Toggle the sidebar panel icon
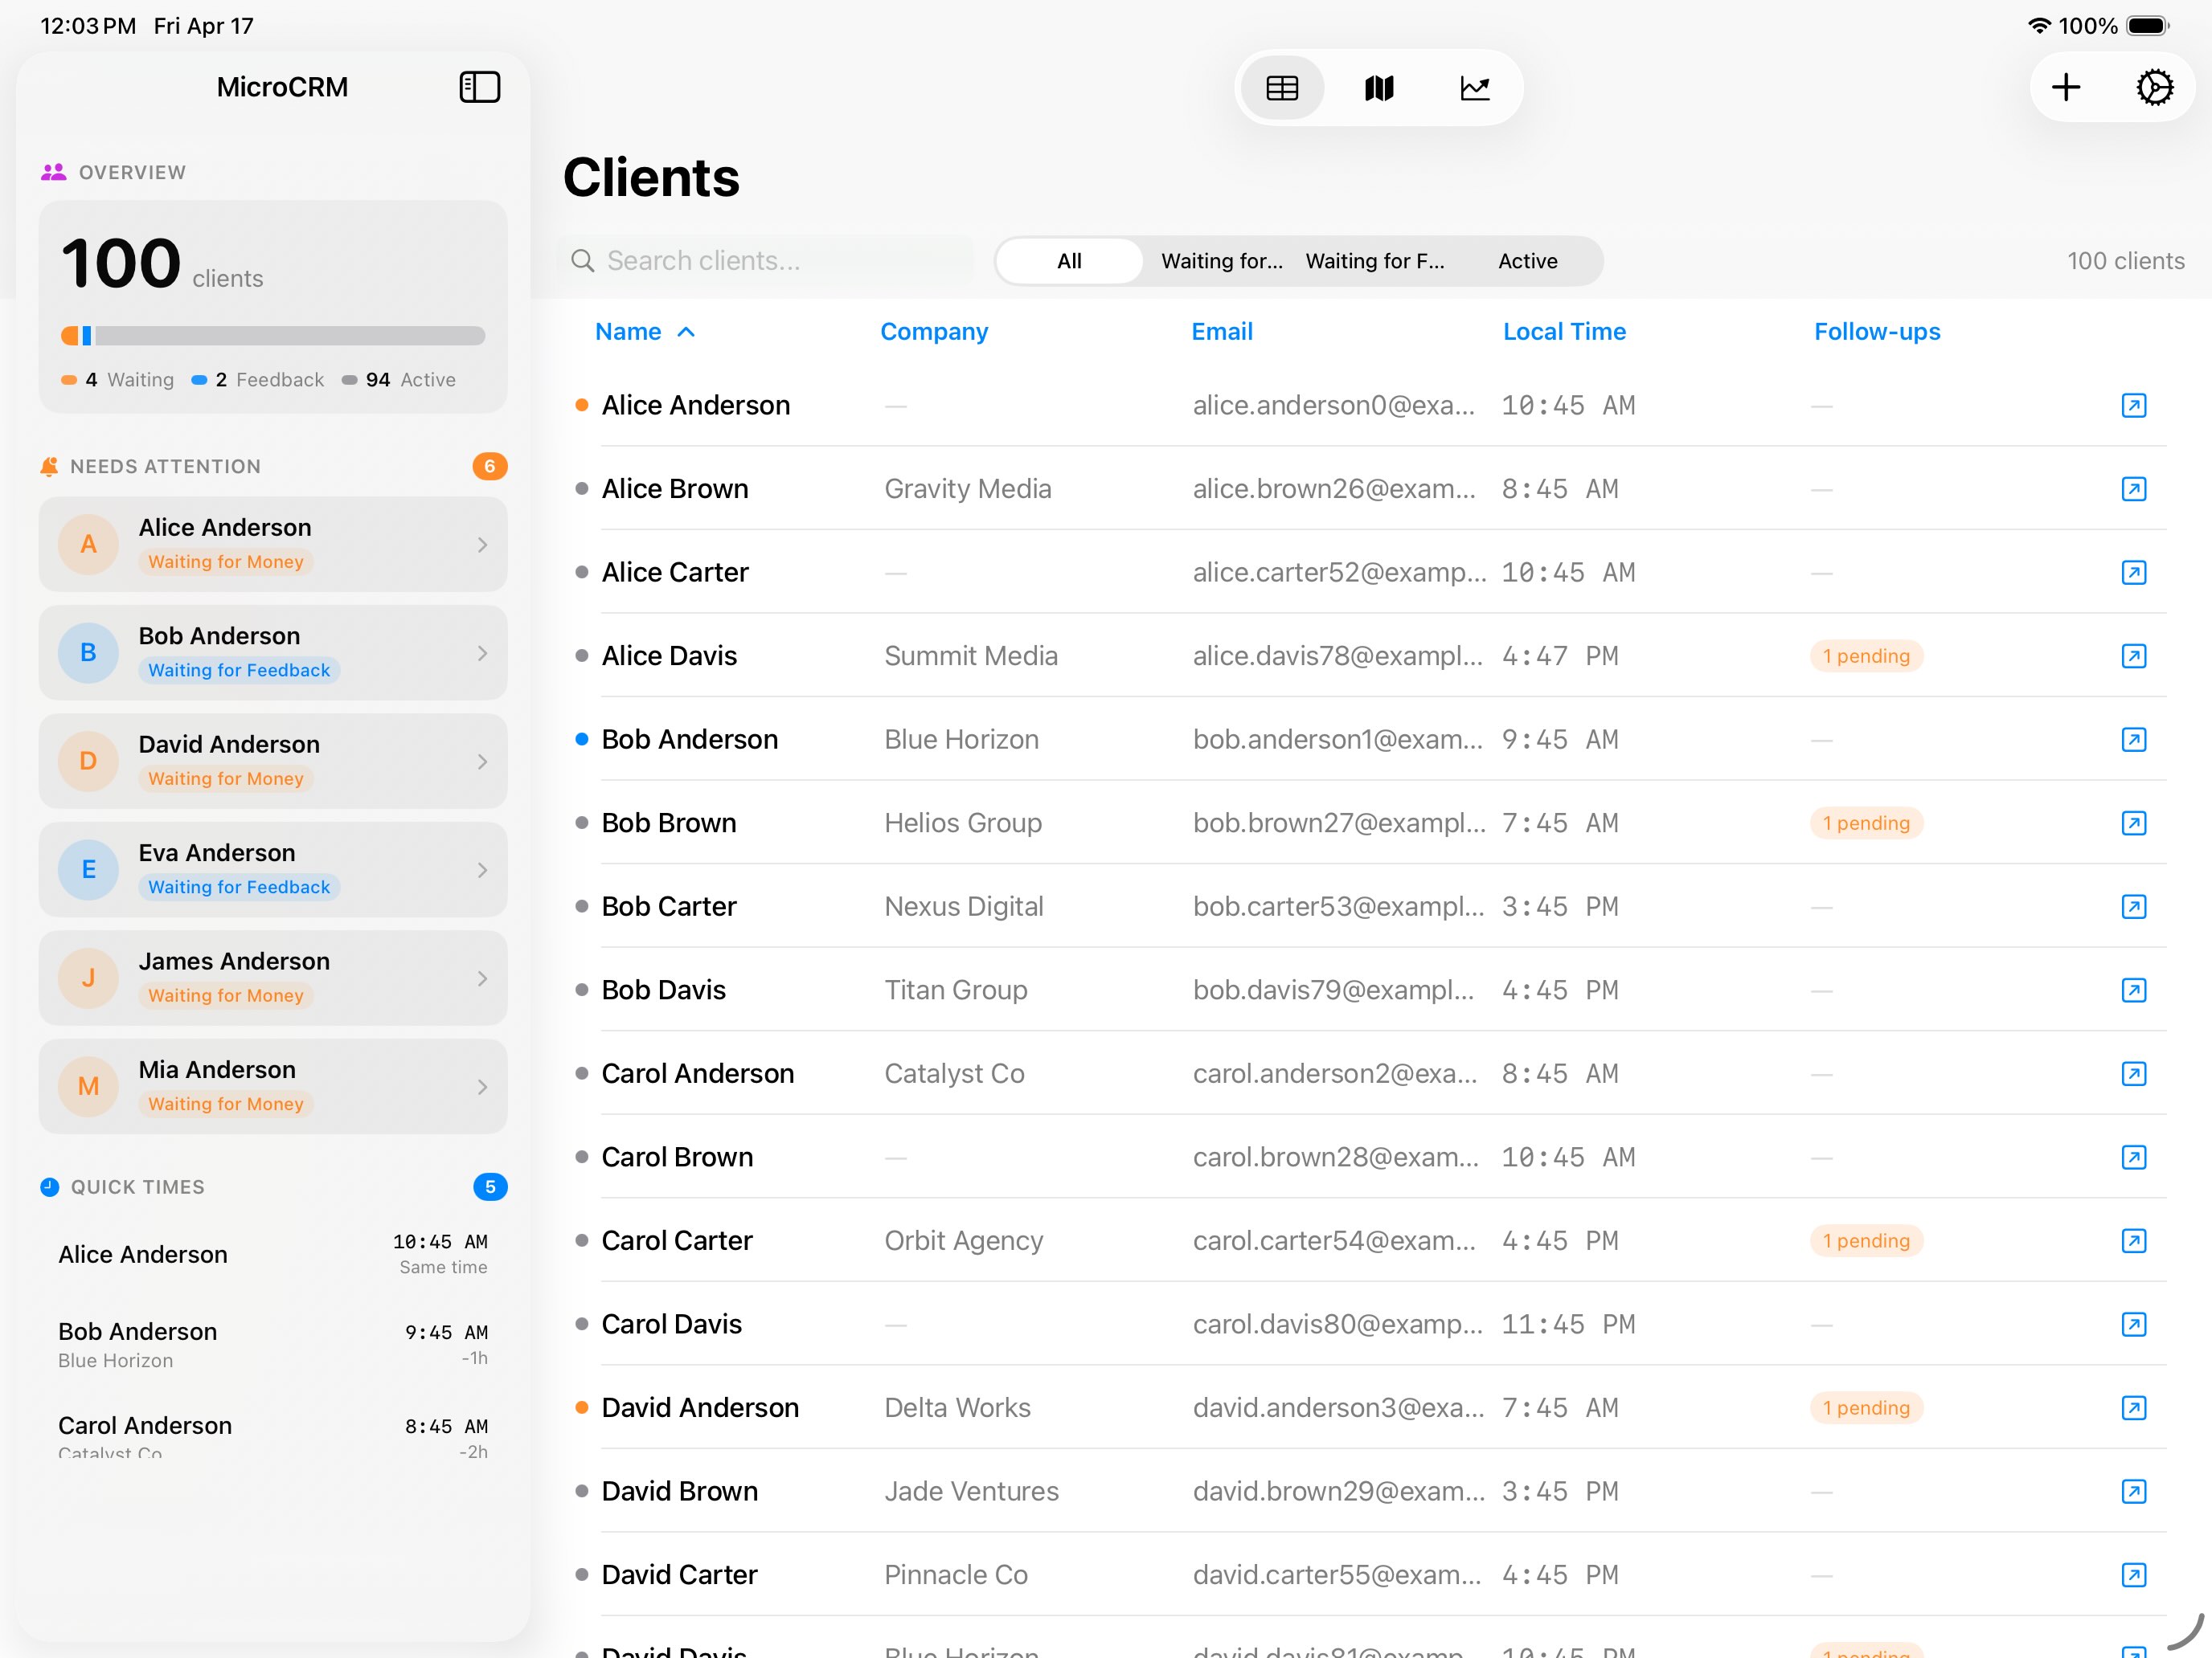2212x1658 pixels. pyautogui.click(x=479, y=87)
